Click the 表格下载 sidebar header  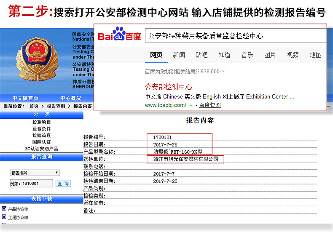click(x=42, y=199)
